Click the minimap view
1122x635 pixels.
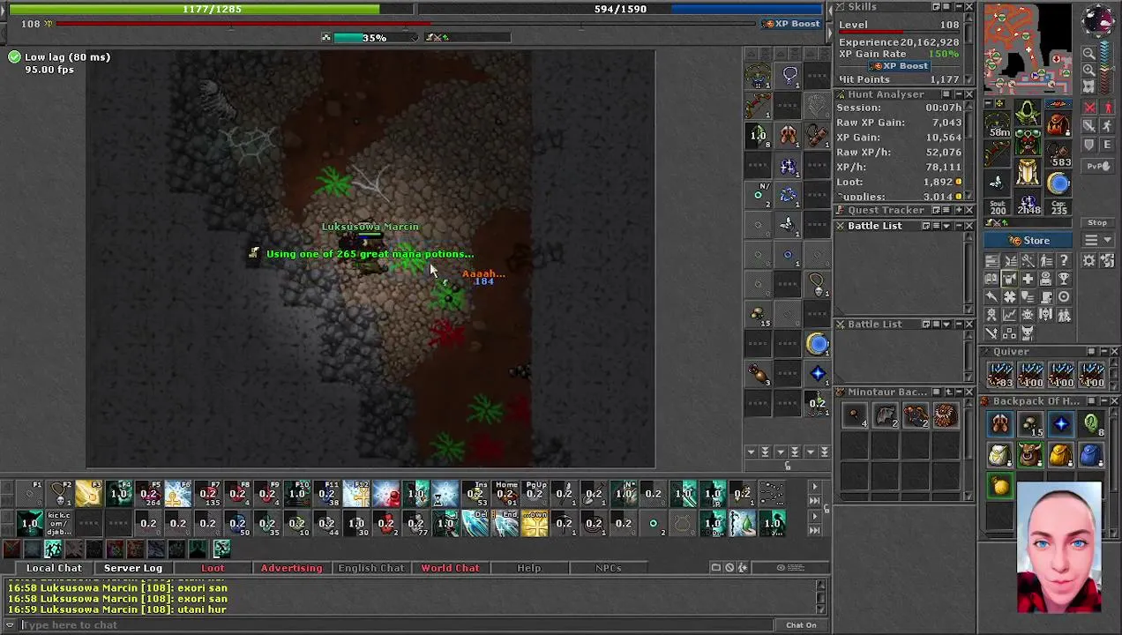(1028, 49)
